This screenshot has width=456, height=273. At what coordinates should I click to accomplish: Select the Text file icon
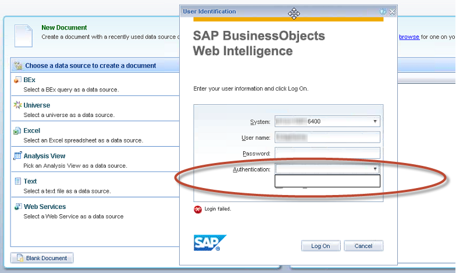(17, 181)
